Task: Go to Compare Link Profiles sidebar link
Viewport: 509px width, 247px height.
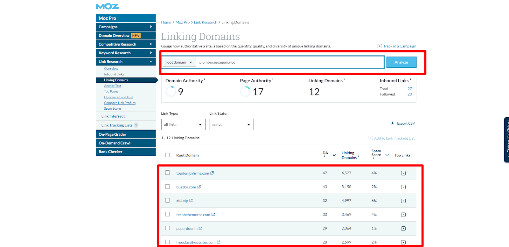Action: coord(120,103)
